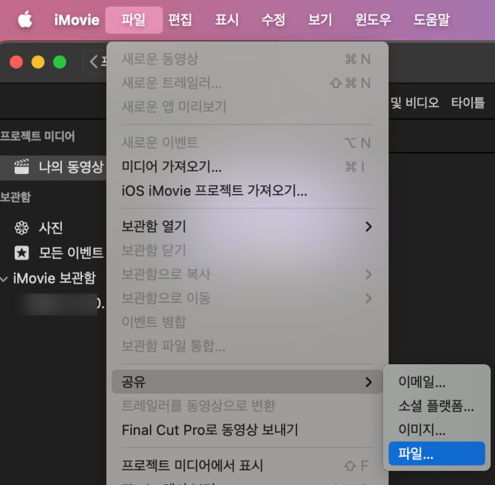Collapse the iMovie 보관함 disclosure arrow

(4, 279)
